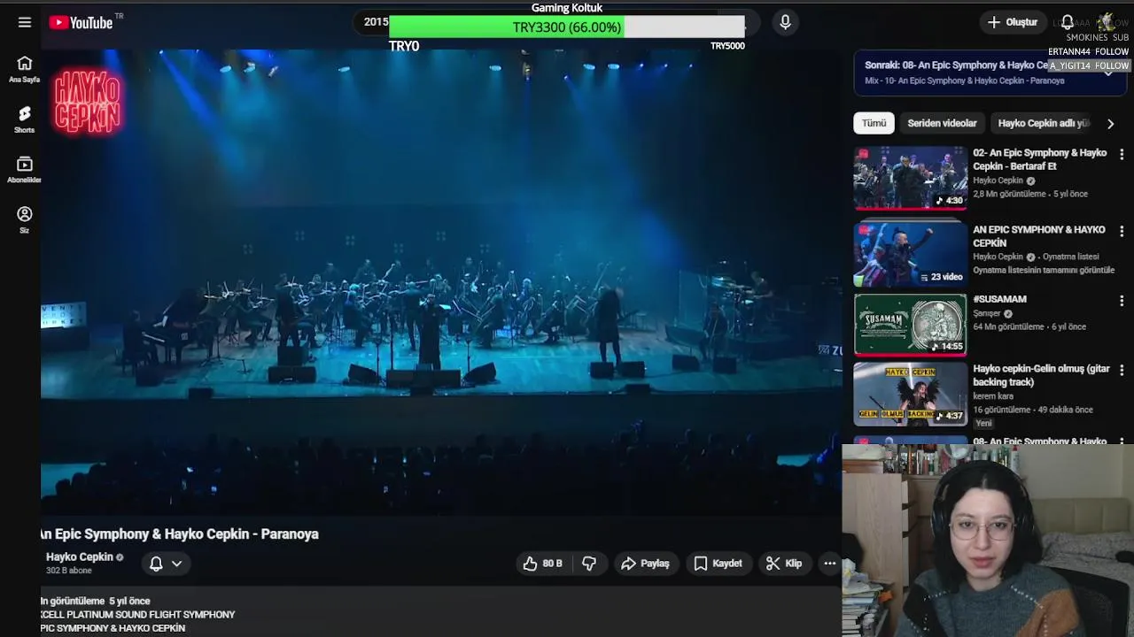The height and width of the screenshot is (637, 1134).
Task: Select the Seriden videolar filter chip
Action: 942,123
